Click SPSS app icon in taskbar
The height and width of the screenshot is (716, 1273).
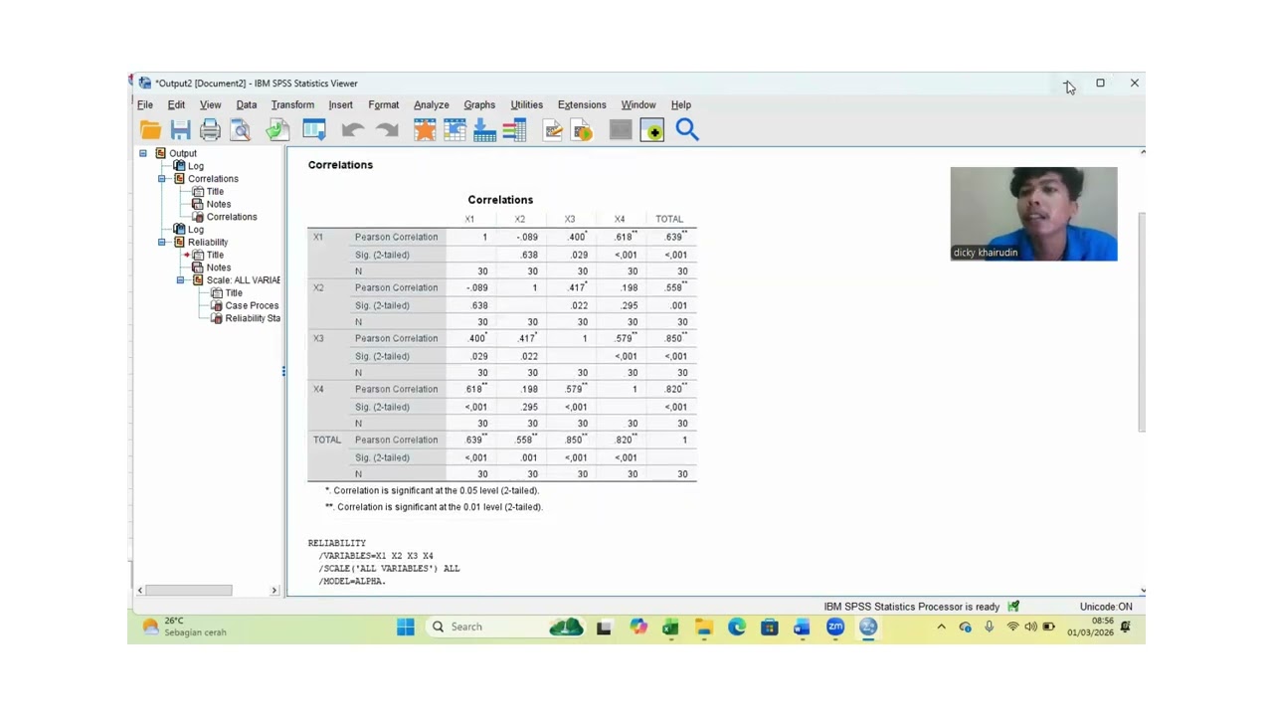[x=868, y=626]
